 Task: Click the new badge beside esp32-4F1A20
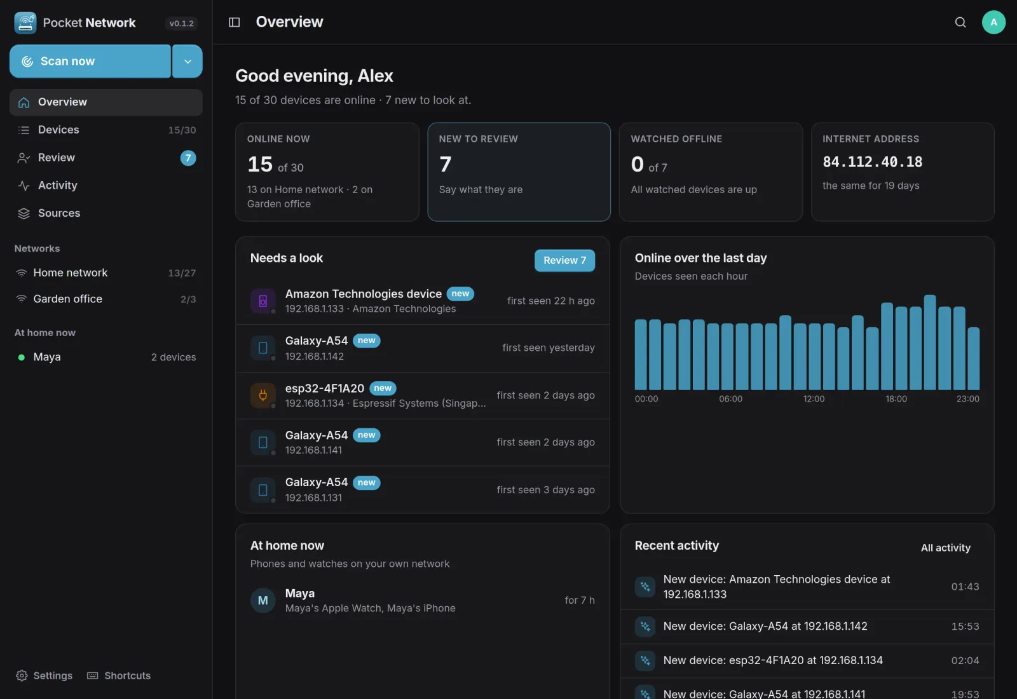[x=383, y=388]
